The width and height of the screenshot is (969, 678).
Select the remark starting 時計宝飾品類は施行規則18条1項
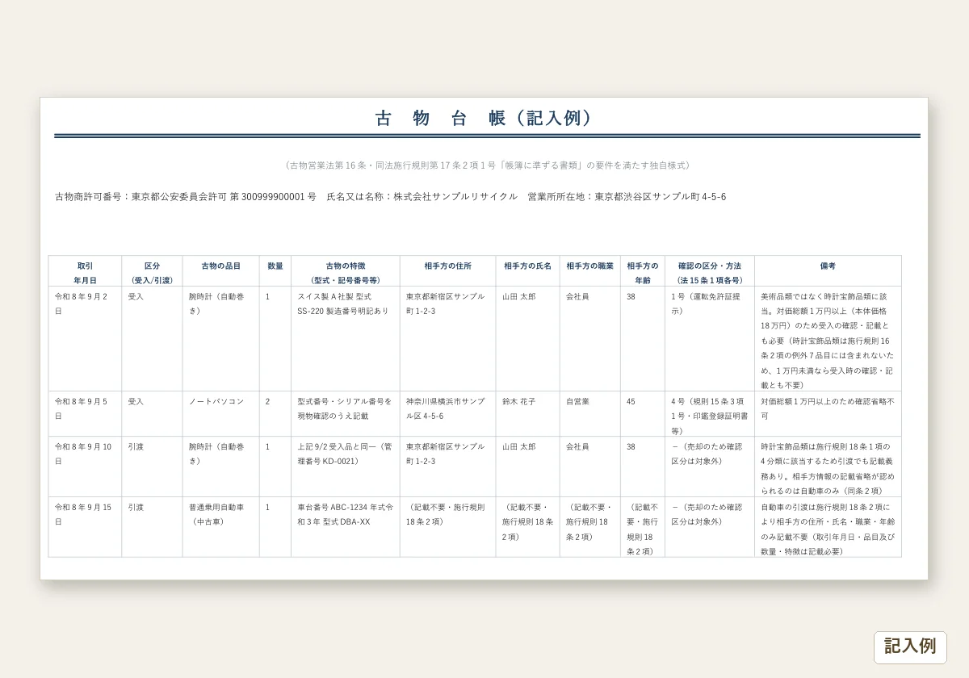828,467
